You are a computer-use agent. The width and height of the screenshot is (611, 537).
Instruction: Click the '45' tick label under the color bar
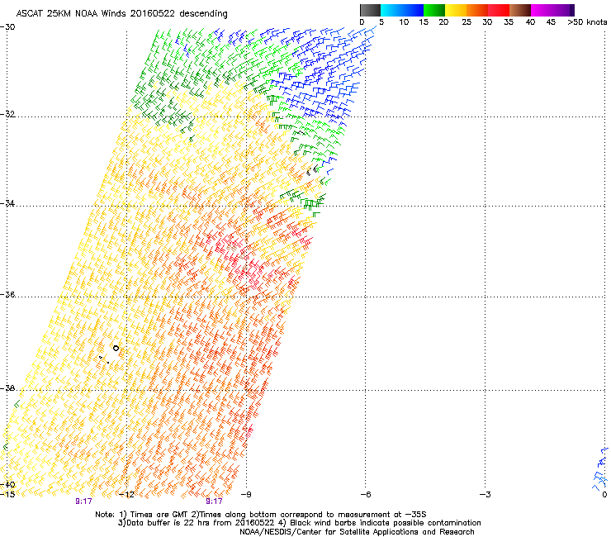pyautogui.click(x=551, y=22)
